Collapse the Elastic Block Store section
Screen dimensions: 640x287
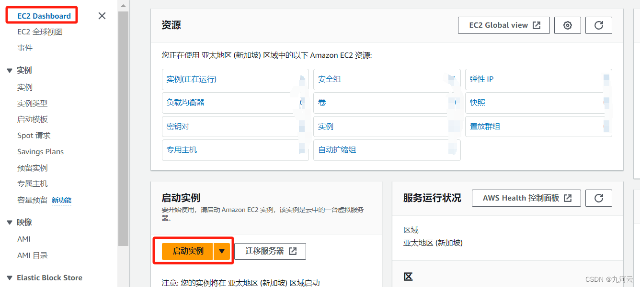[x=10, y=277]
